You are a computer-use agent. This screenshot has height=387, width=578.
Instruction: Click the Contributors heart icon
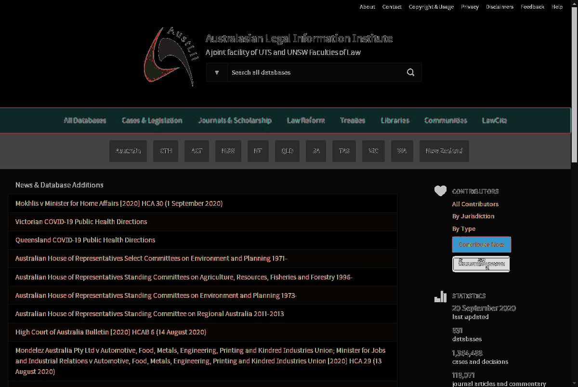[x=440, y=191]
